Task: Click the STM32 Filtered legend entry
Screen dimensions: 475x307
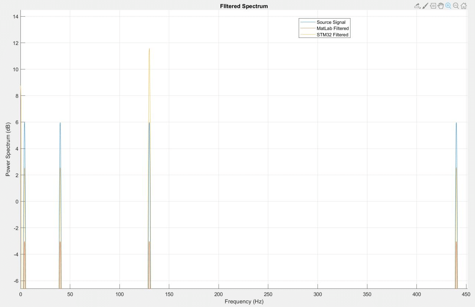Action: [x=332, y=35]
